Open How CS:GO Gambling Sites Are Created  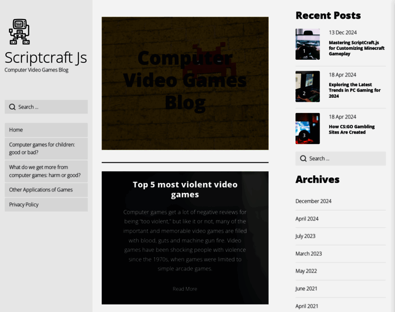click(x=352, y=129)
